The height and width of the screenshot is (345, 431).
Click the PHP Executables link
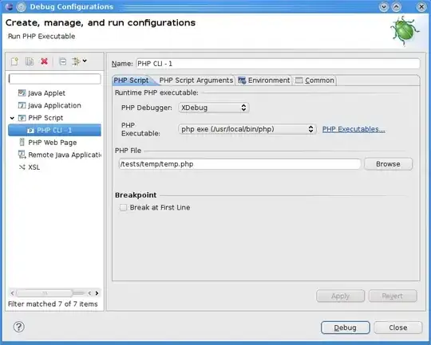[x=354, y=129]
